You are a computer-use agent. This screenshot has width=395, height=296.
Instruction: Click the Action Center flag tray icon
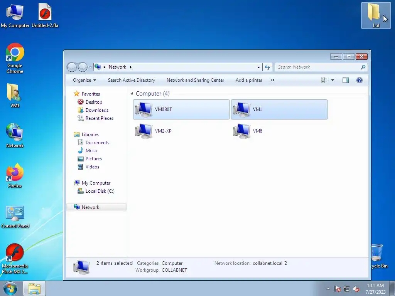tap(338, 289)
